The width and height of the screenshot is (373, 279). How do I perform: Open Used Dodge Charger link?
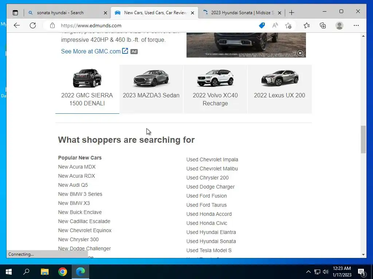[211, 187]
